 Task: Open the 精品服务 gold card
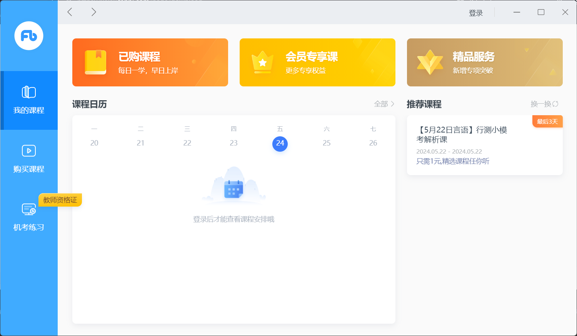(485, 62)
